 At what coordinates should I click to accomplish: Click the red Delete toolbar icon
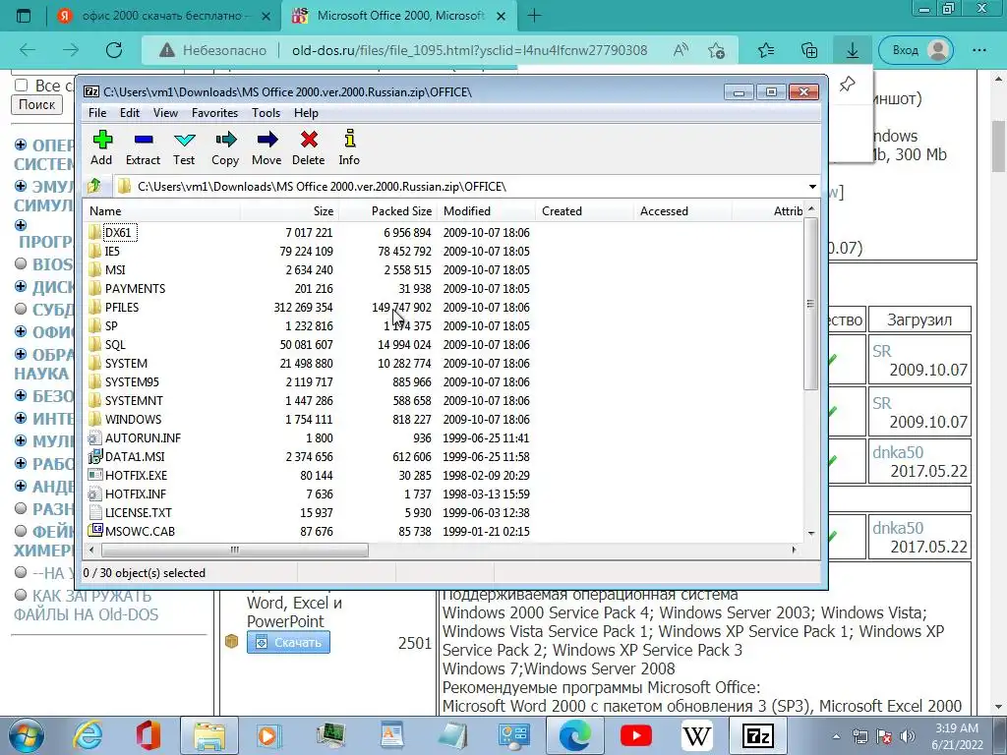click(308, 148)
